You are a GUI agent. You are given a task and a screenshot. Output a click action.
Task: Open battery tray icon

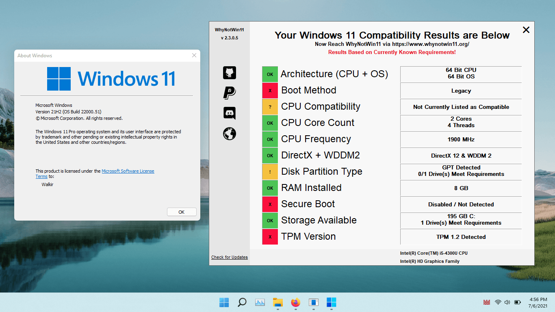pyautogui.click(x=518, y=302)
